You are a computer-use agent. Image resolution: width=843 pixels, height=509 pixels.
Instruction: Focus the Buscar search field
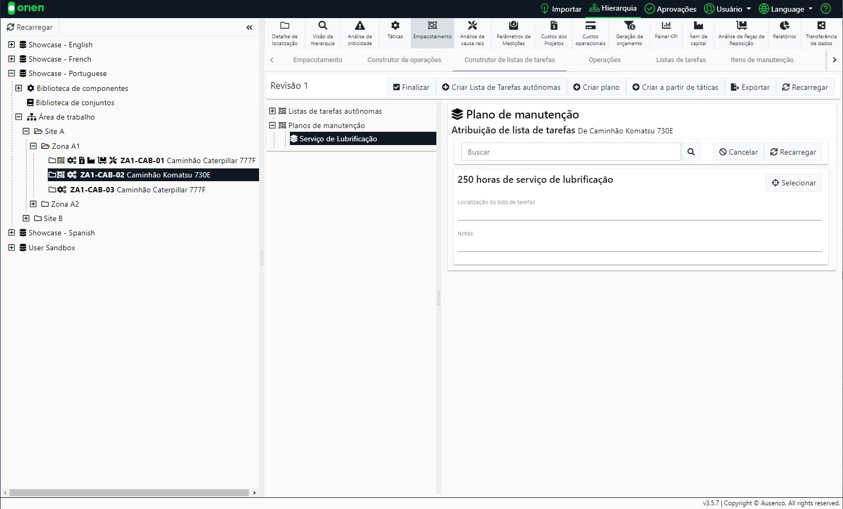(x=571, y=152)
